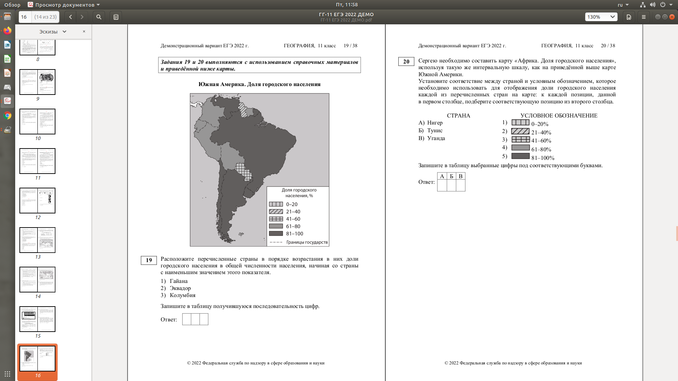Open the document search magnifier

99,17
